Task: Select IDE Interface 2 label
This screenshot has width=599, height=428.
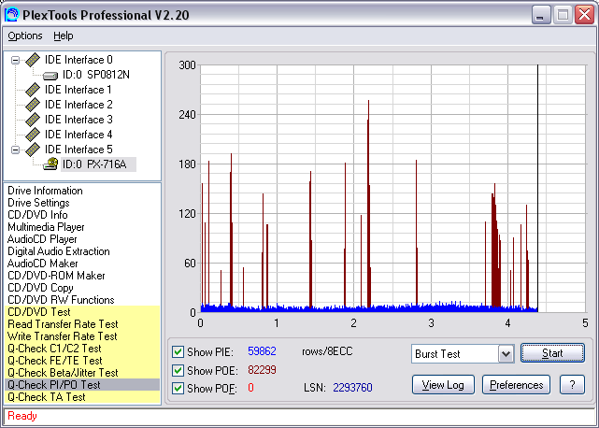Action: click(x=78, y=105)
